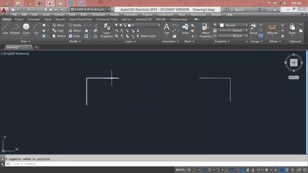Image resolution: width=308 pixels, height=173 pixels.
Task: Expand the Block panel
Action: click(189, 41)
